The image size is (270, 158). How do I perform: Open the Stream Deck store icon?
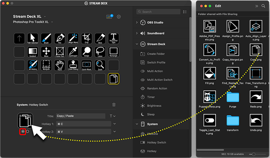(110, 16)
